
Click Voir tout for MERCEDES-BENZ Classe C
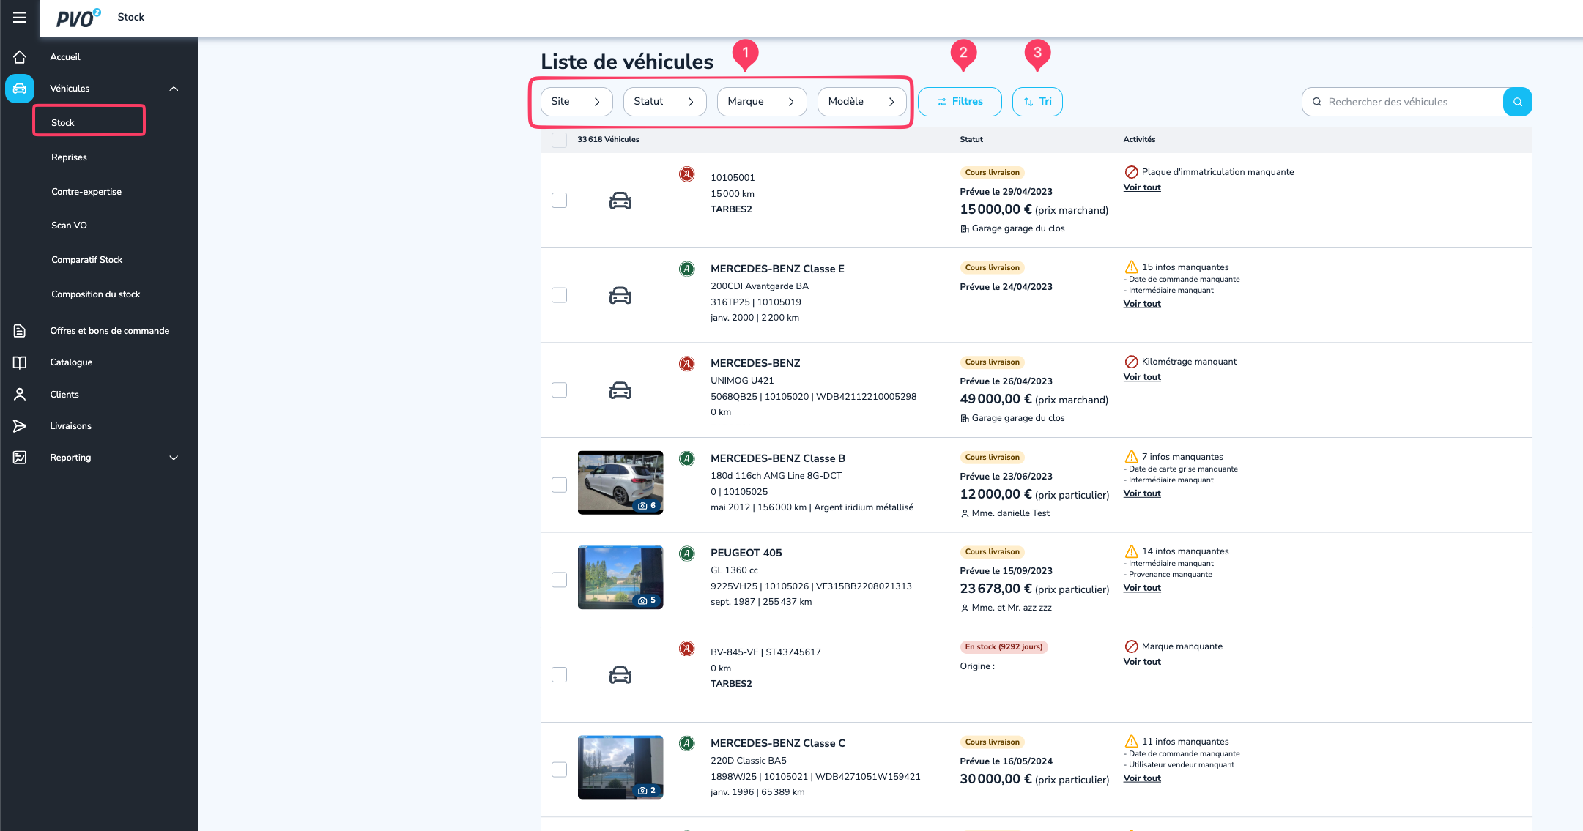point(1142,778)
